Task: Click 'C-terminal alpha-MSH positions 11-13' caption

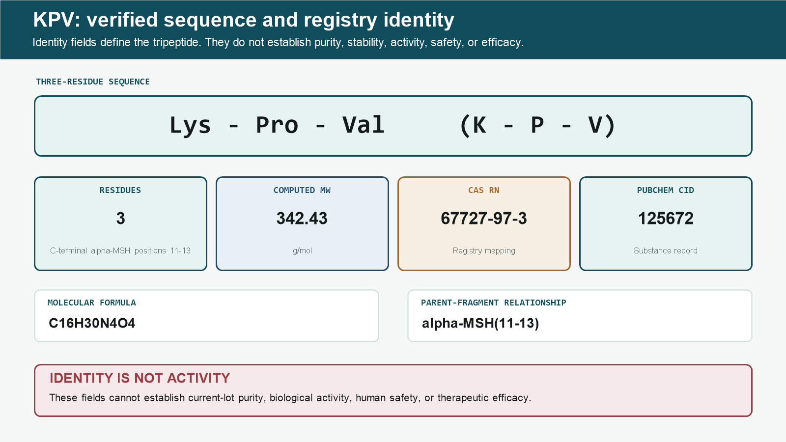Action: tap(120, 250)
